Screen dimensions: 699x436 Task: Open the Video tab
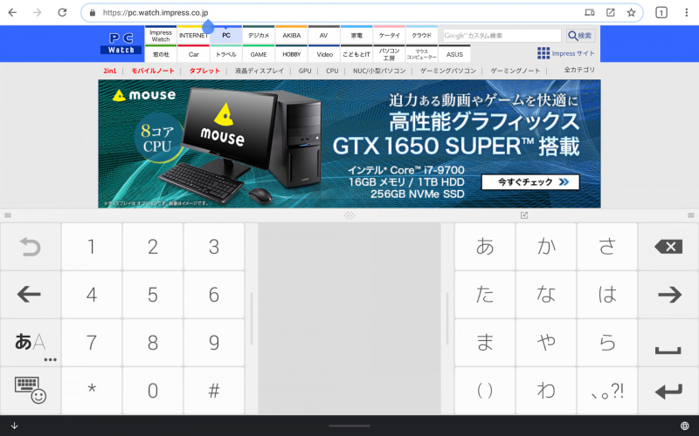click(324, 54)
